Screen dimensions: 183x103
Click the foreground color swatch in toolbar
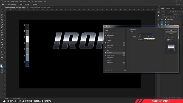tap(1, 66)
